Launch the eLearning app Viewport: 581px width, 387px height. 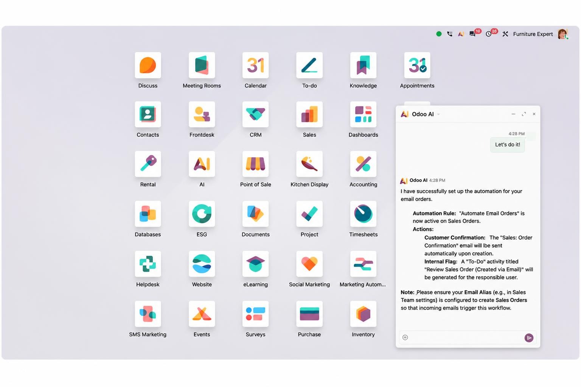click(256, 264)
